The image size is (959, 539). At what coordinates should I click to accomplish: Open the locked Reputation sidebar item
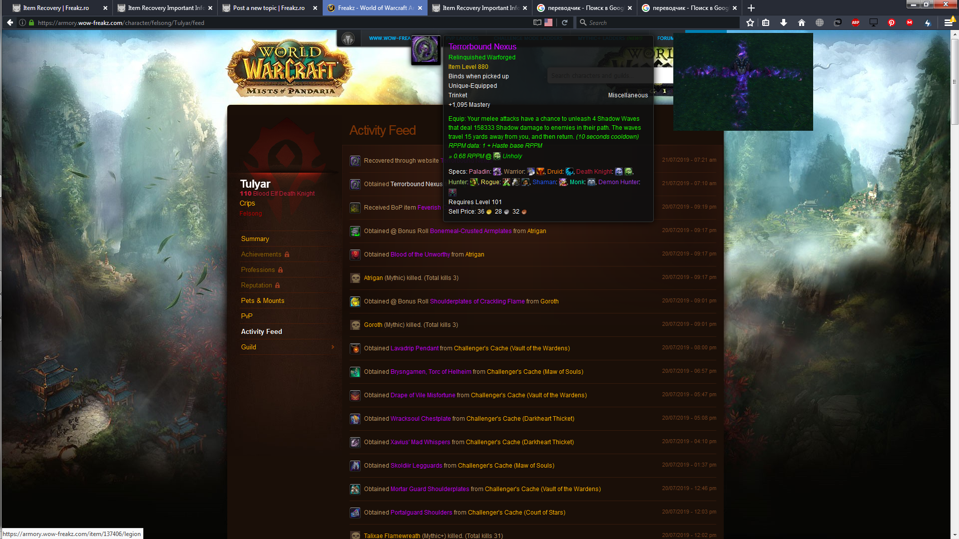260,285
